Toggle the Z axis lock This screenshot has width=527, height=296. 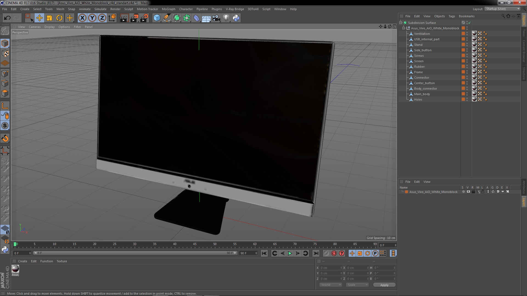point(102,18)
